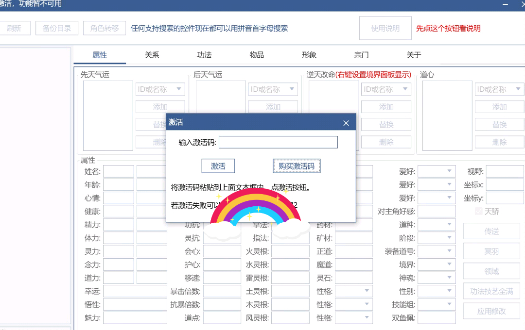This screenshot has width=525, height=330.
Task: Click the 角色转移 button
Action: coord(104,28)
